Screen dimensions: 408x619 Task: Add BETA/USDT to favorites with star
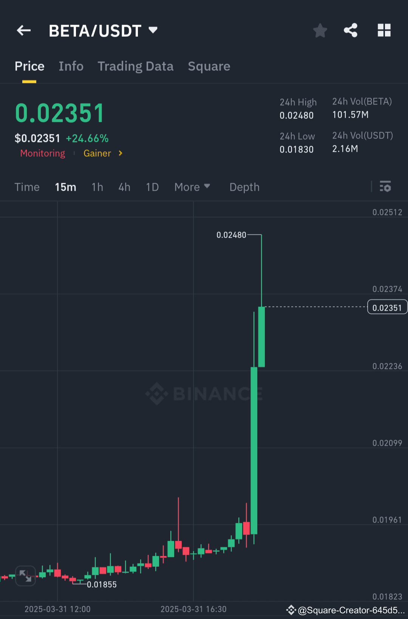coord(320,30)
